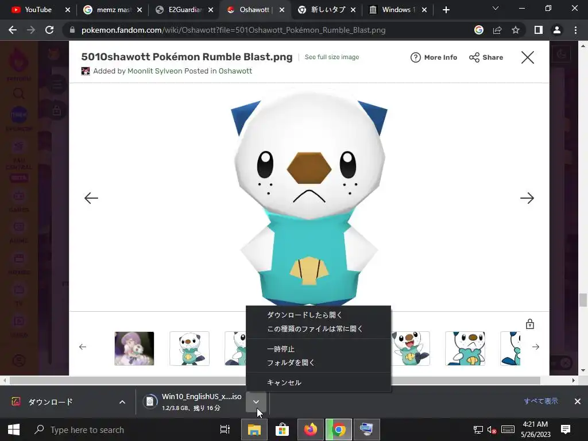
Task: Pause the download with 一時停止
Action: tap(318, 349)
